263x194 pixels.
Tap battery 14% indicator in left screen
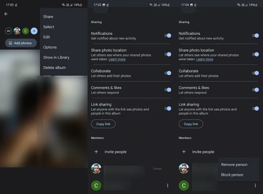click(x=78, y=5)
